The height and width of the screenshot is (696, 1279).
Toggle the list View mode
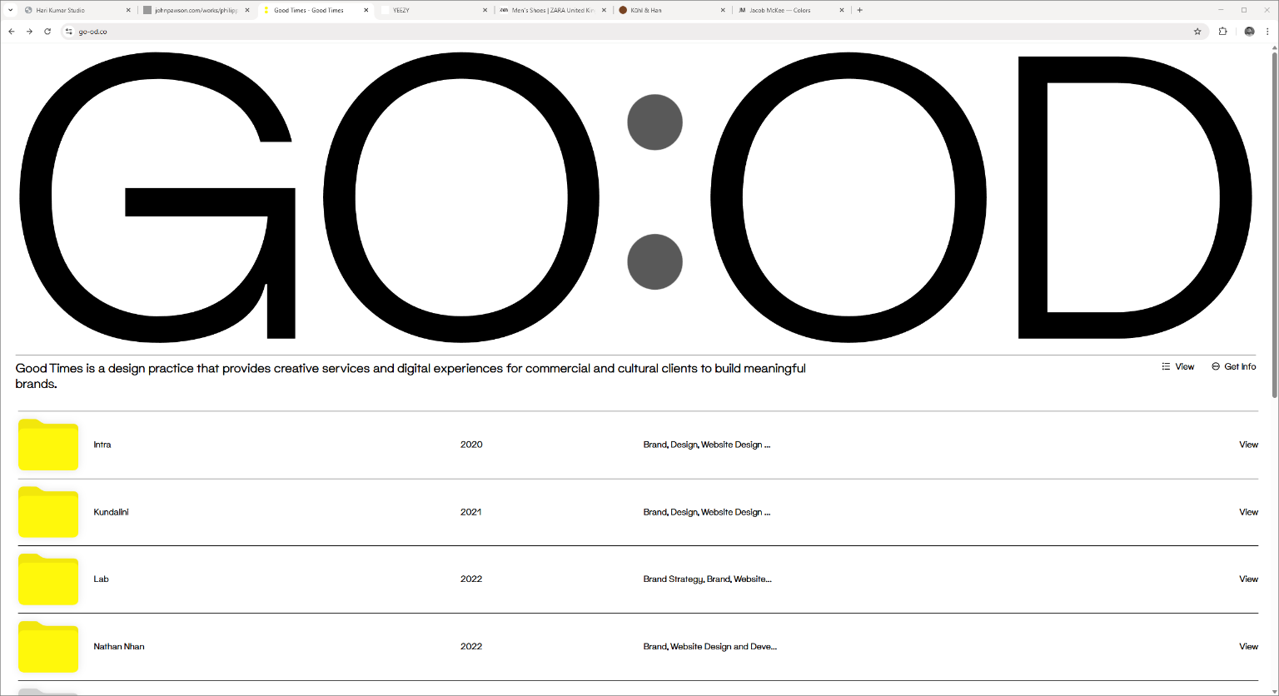[x=1177, y=367]
